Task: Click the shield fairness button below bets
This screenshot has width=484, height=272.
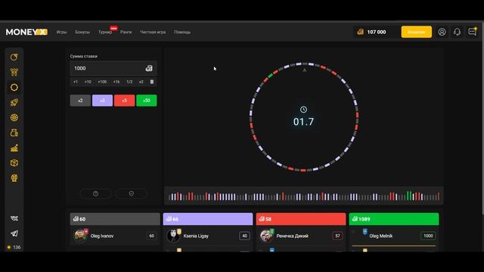Action: coord(131,193)
